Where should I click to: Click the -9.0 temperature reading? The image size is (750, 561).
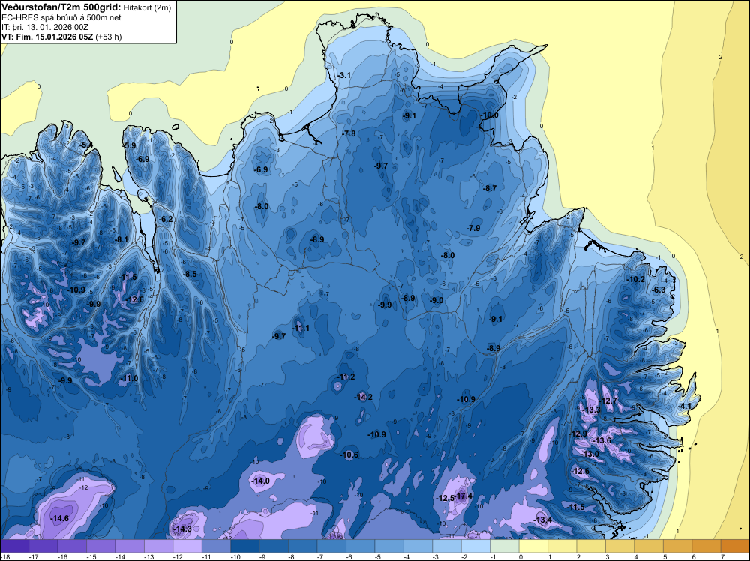click(x=436, y=300)
